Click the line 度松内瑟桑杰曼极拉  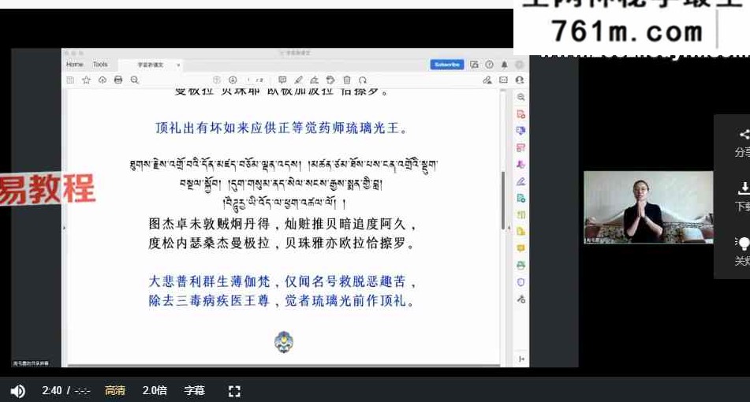click(210, 243)
